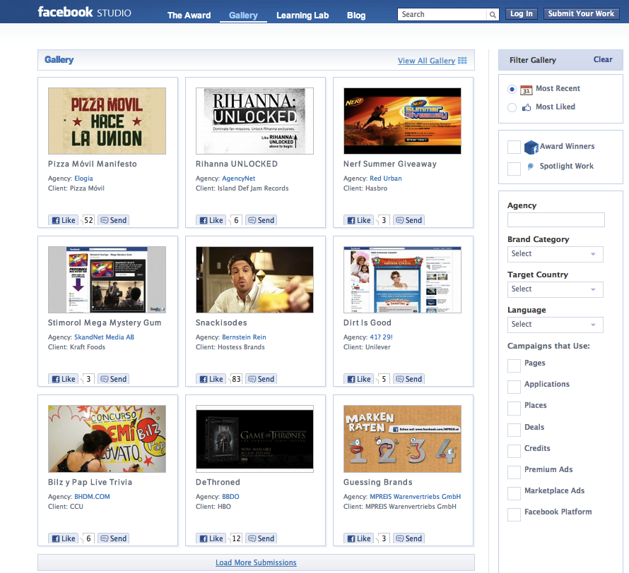Select the Most Recent radio button
The width and height of the screenshot is (629, 573).
tap(512, 89)
